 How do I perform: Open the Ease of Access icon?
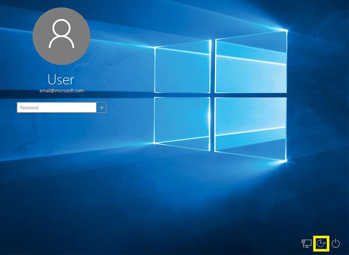coord(321,243)
